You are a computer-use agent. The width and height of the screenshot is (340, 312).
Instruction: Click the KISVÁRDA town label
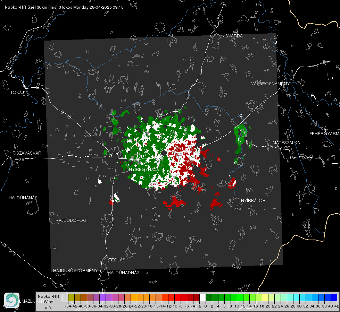coord(232,36)
